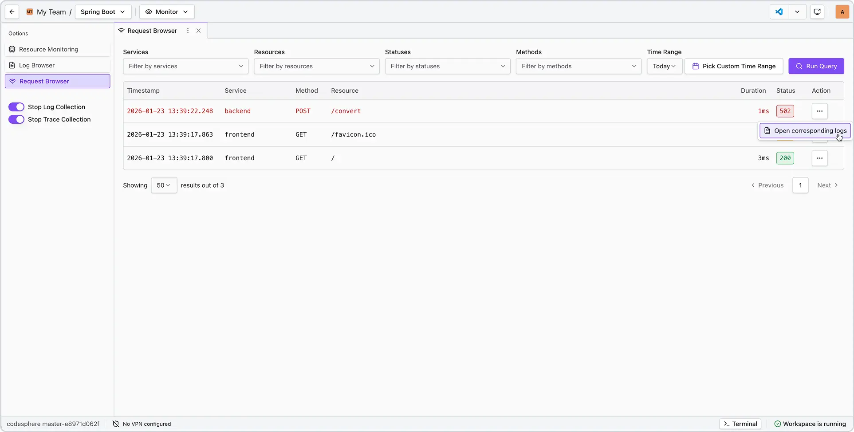Viewport: 854px width, 432px height.
Task: Open Request Browser tab options (three dots)
Action: point(188,31)
